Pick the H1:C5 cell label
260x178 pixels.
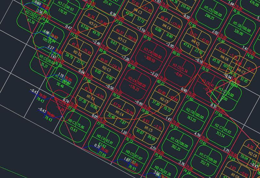point(148,129)
